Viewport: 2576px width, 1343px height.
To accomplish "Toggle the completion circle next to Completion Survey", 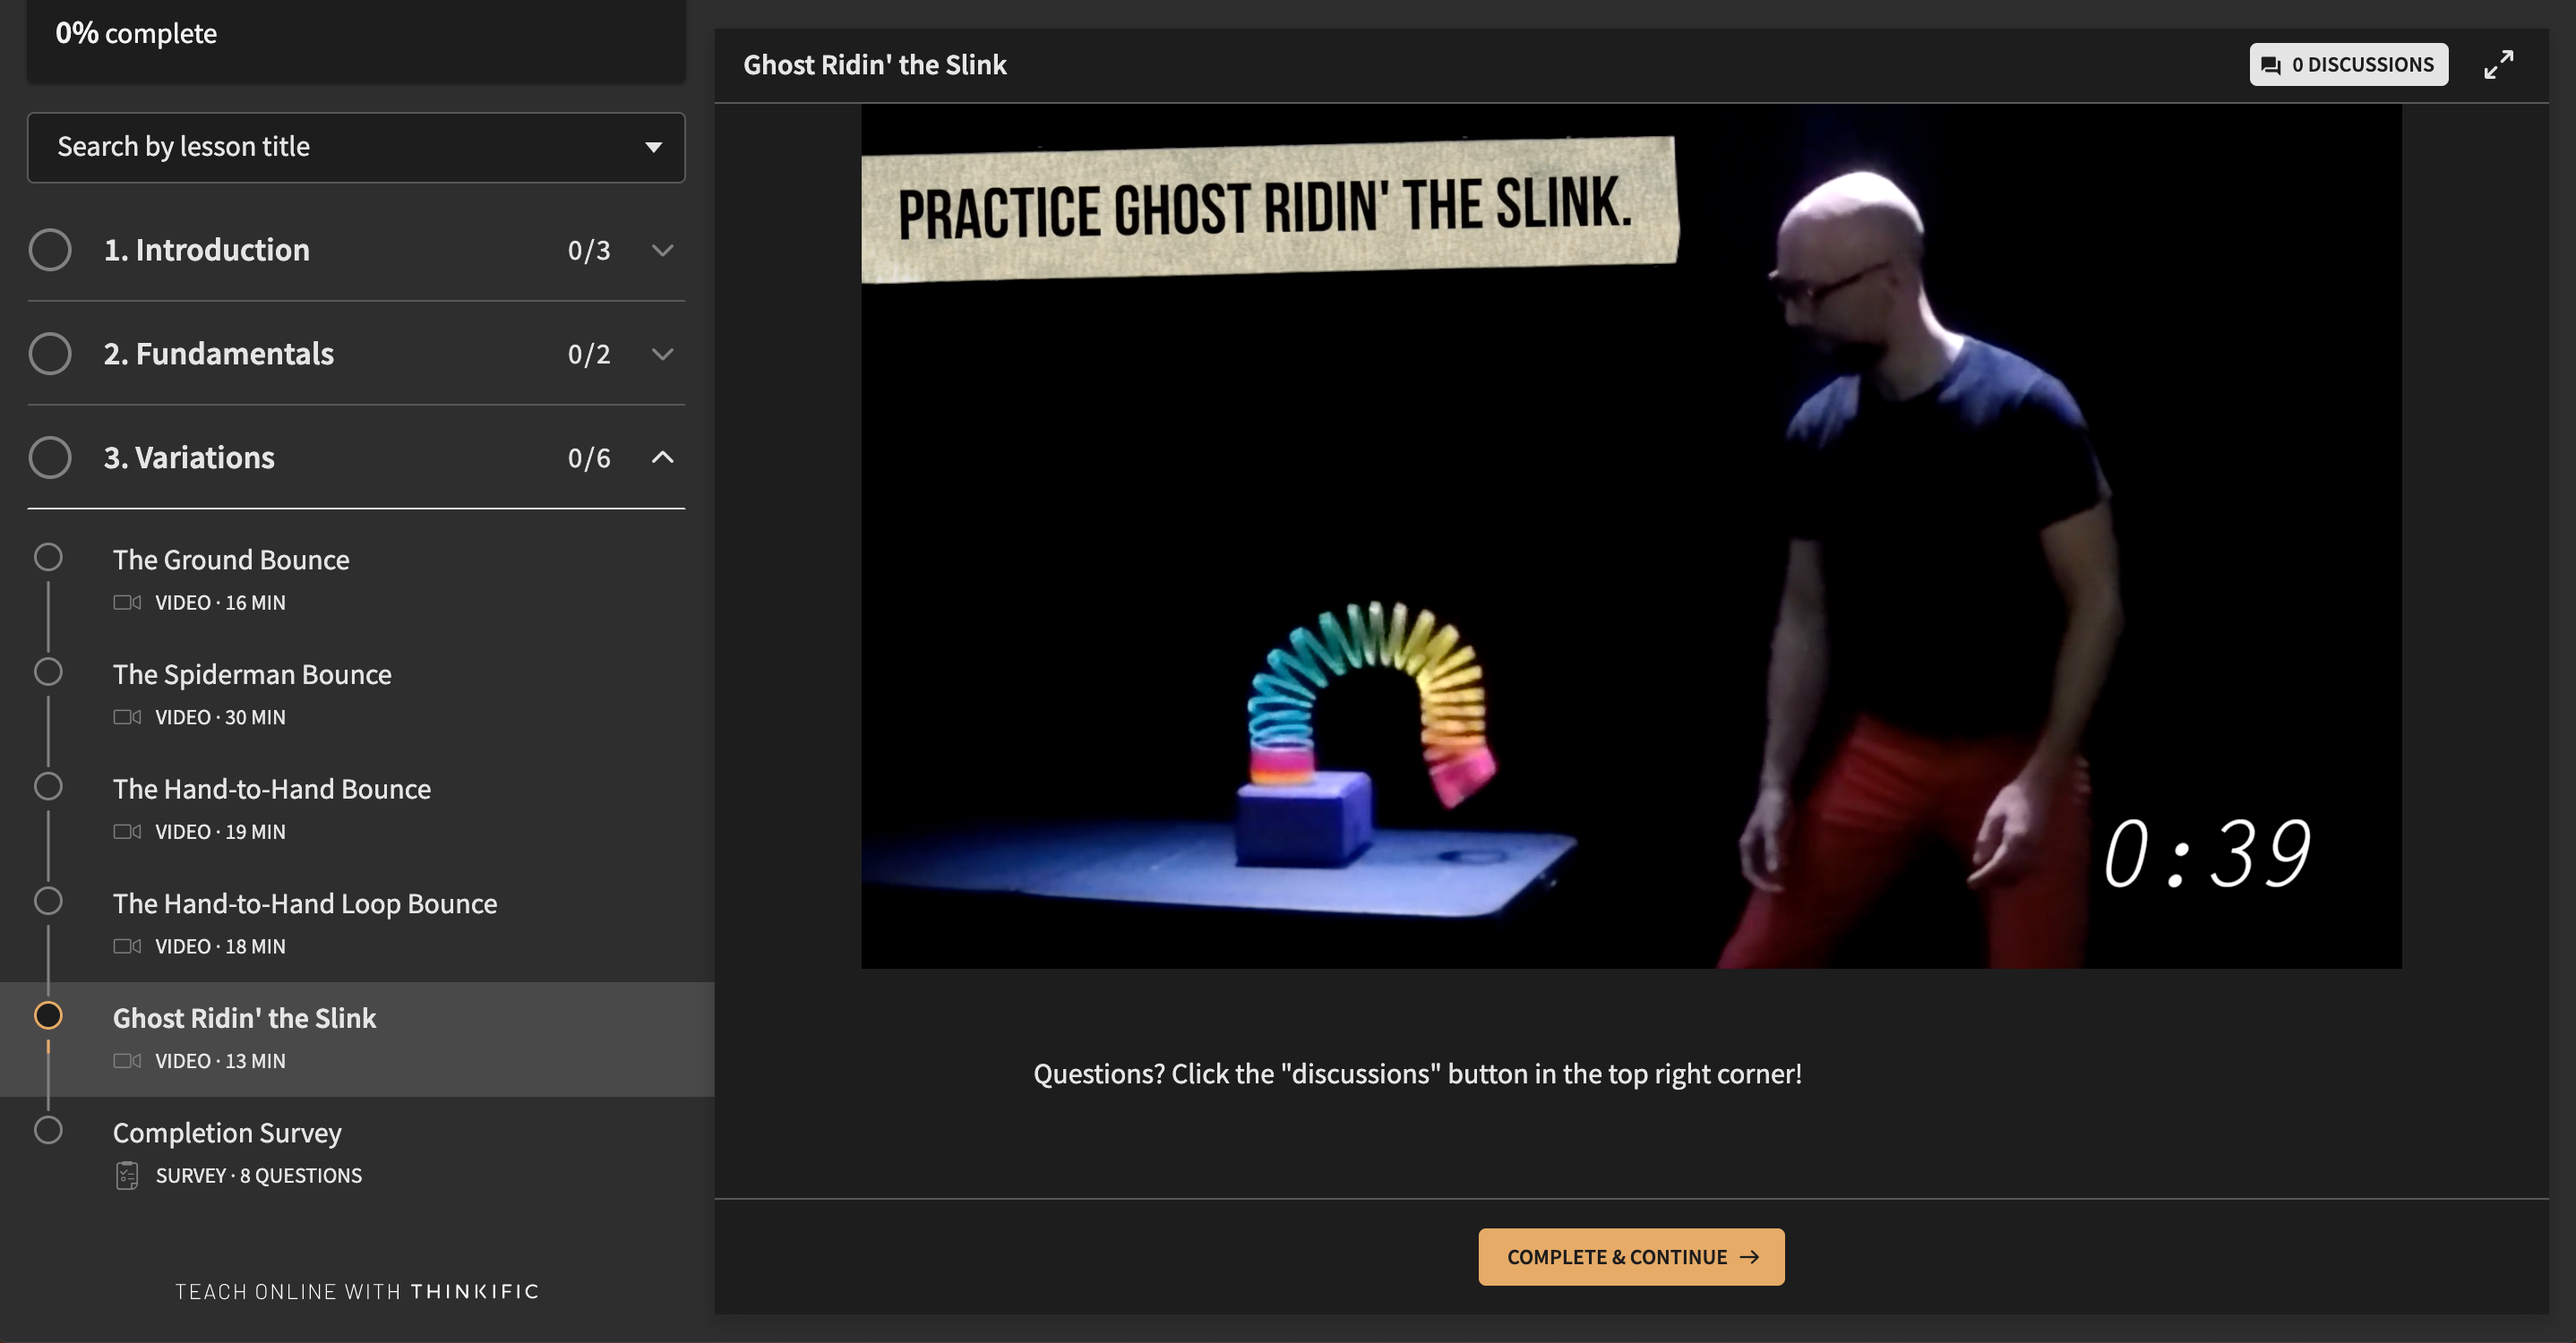I will click(49, 1131).
